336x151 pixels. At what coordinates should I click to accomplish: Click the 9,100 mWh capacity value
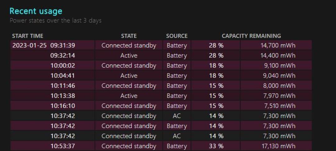(280, 65)
